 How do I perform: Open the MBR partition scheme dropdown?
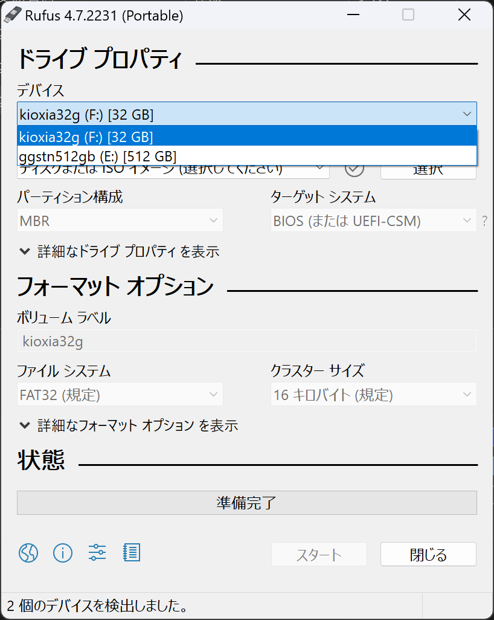[120, 221]
